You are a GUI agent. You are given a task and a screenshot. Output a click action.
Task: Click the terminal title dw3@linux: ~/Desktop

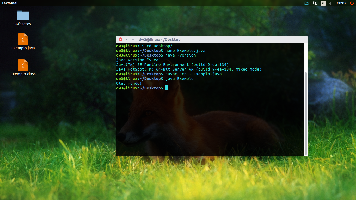159,40
